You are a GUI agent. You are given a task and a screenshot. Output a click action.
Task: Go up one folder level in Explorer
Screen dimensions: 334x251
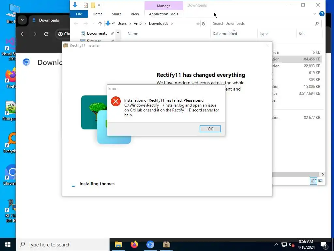(x=100, y=24)
